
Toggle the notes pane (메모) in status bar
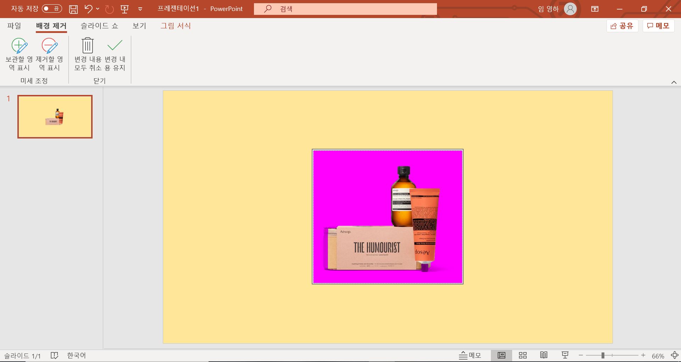(x=470, y=355)
